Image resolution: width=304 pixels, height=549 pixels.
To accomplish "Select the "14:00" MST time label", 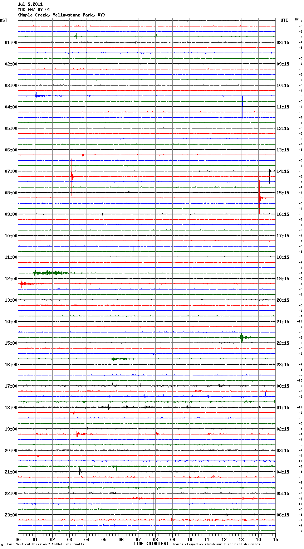I will point(11,322).
